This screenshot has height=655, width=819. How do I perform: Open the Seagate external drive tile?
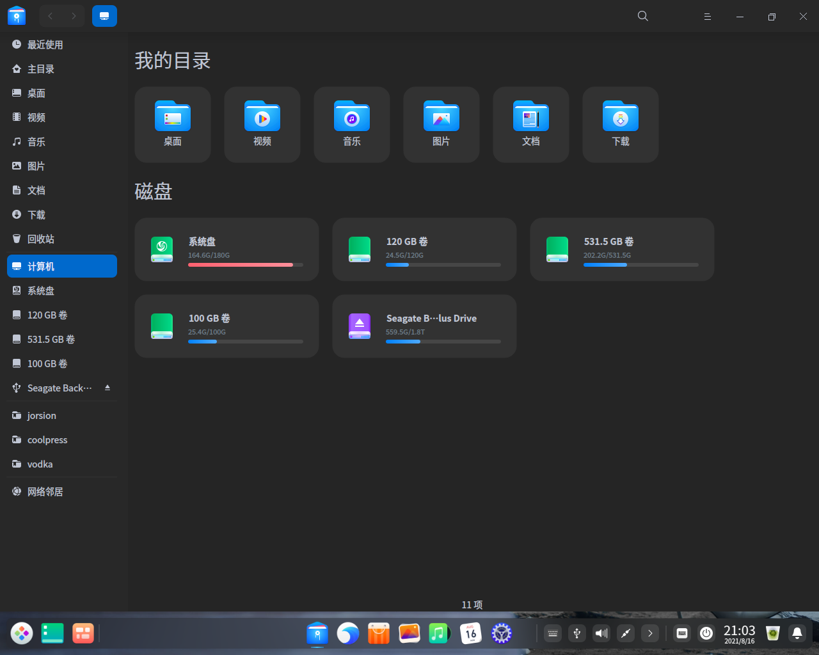[x=424, y=326]
